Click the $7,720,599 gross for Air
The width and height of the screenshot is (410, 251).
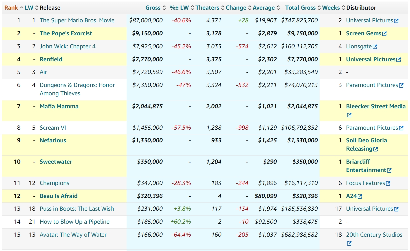pos(148,72)
